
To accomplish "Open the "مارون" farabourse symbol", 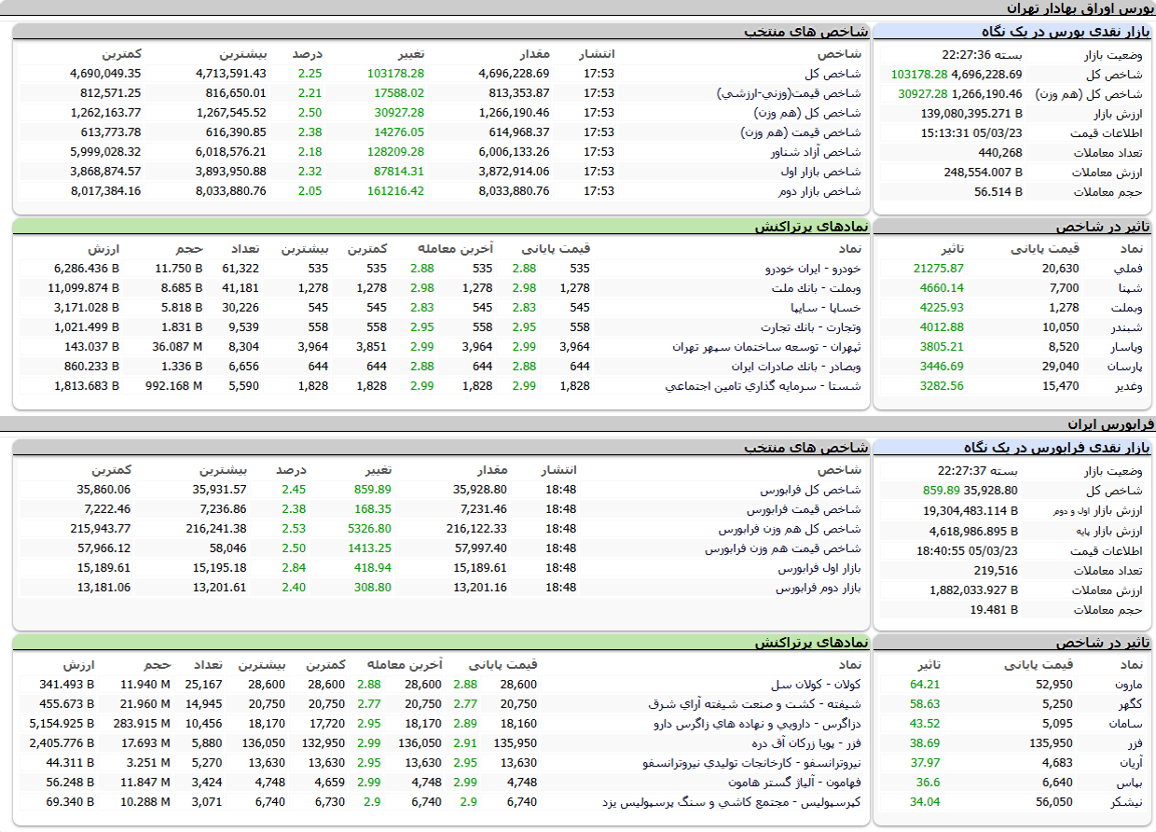I will pyautogui.click(x=1128, y=685).
